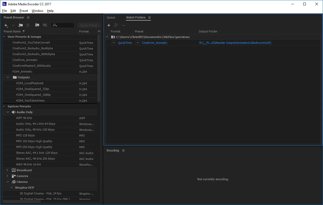This screenshot has height=205, width=323.
Task: Add a watch folder with plus icon
Action: coord(109,25)
